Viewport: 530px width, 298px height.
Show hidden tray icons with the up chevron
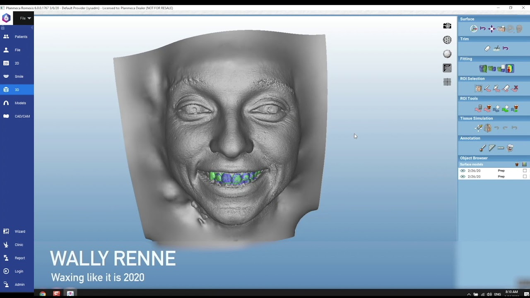(469, 294)
